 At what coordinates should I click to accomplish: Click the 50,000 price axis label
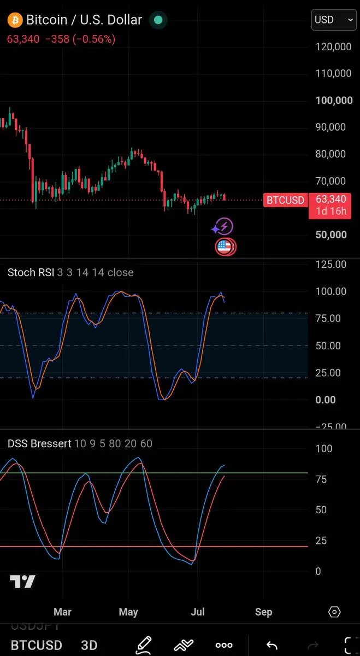(331, 235)
